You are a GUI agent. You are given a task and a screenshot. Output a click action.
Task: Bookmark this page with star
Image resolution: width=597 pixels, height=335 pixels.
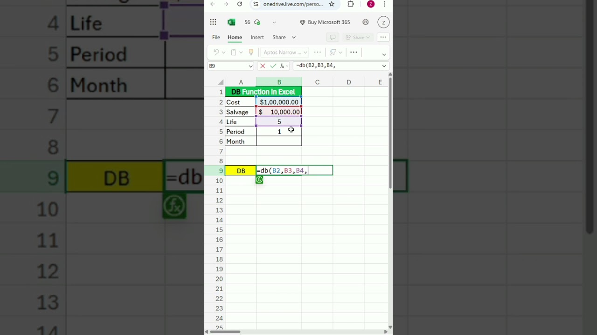click(x=332, y=4)
